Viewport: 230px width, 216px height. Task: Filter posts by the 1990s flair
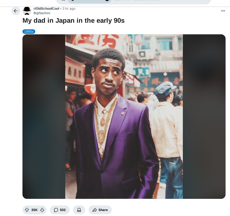click(29, 32)
